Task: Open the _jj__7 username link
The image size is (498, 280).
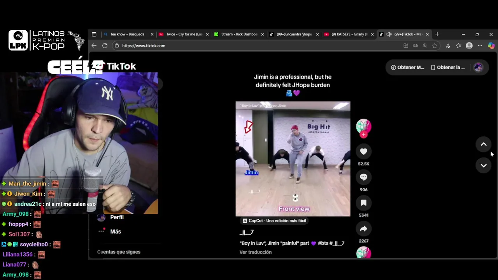Action: 247,232
